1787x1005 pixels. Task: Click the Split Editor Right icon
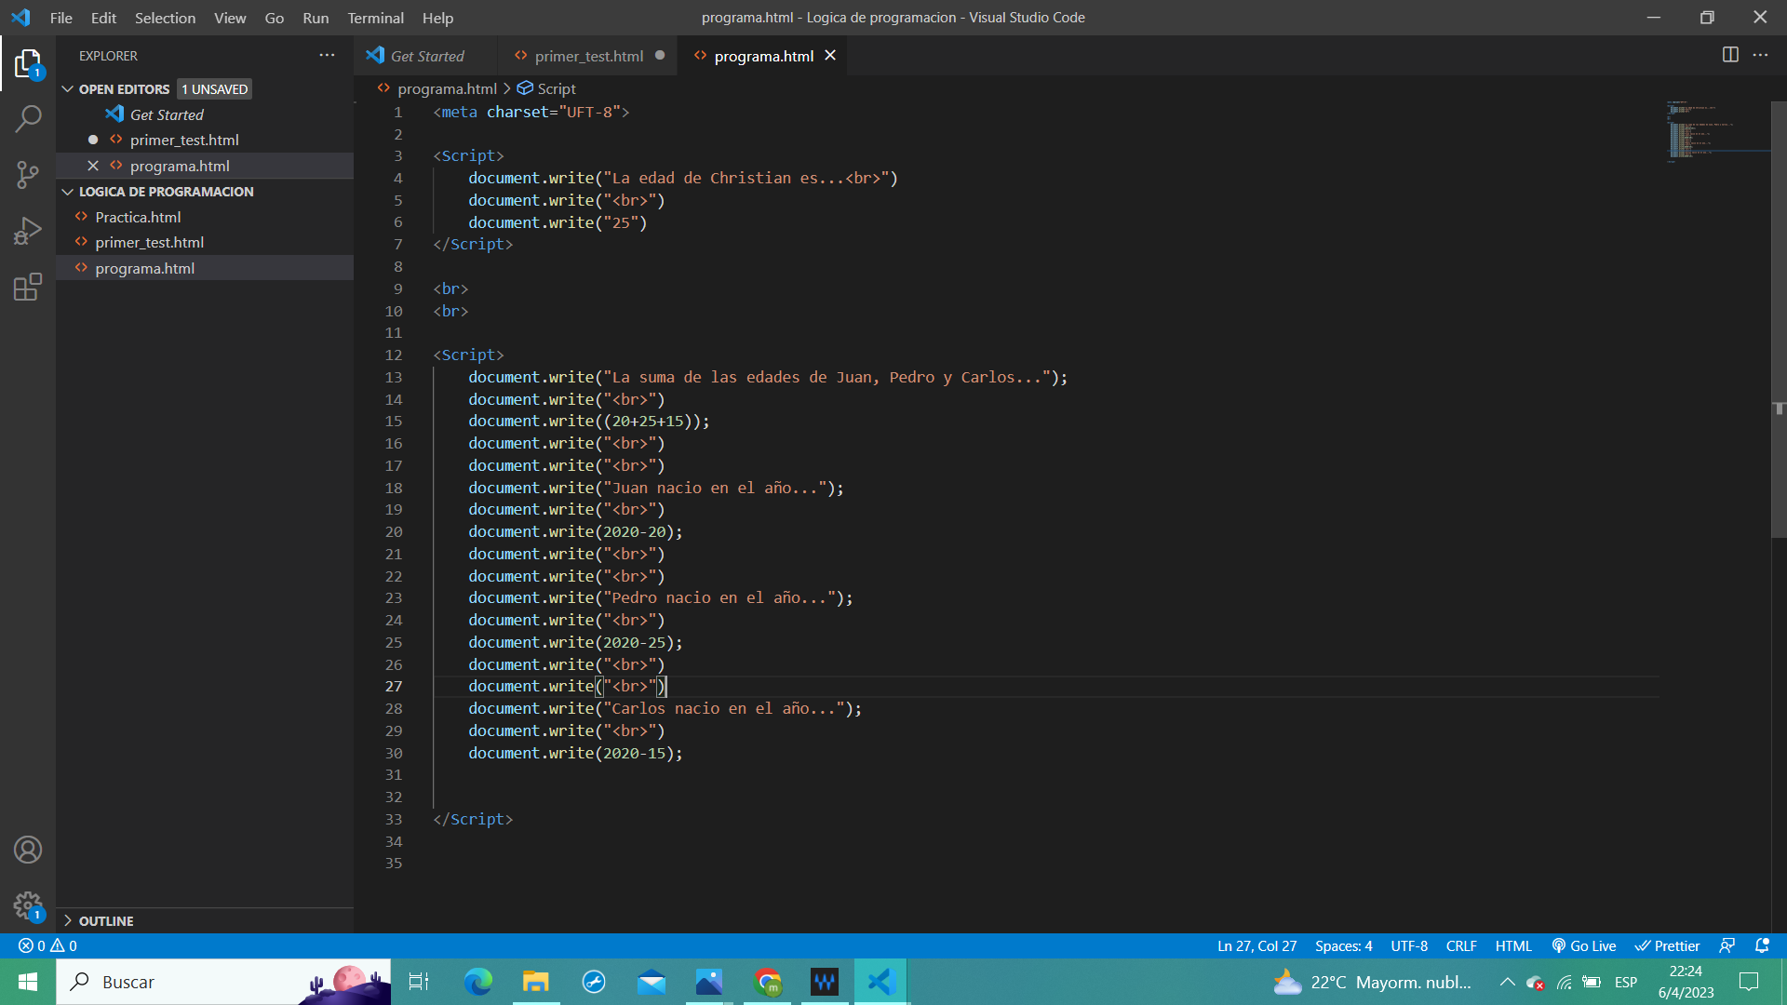pos(1730,55)
